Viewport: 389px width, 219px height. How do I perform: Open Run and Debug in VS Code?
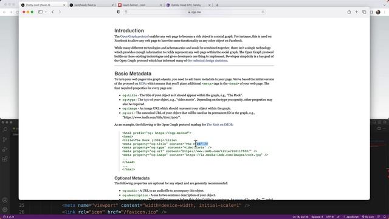[x=5, y=149]
